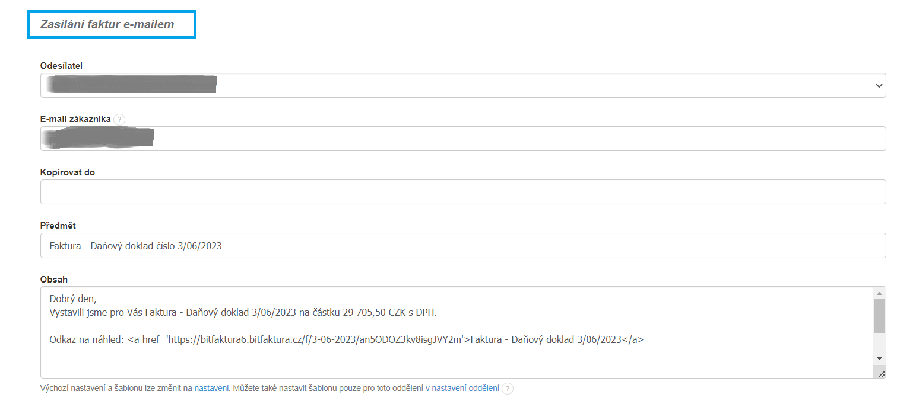Focus the Kopírovat do input field

click(463, 192)
